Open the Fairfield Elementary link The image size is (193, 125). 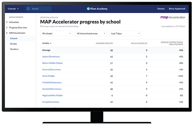[52, 82]
